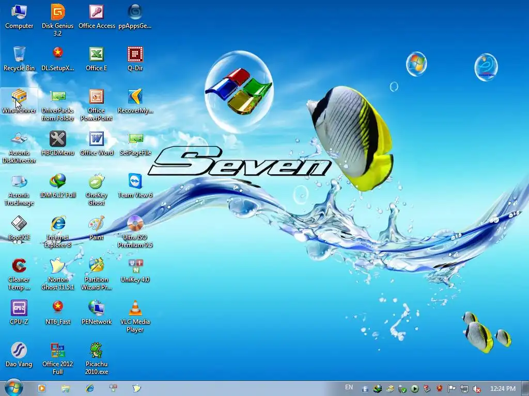Select the IDM 6.12 Full icon
This screenshot has width=529, height=396.
pyautogui.click(x=58, y=186)
